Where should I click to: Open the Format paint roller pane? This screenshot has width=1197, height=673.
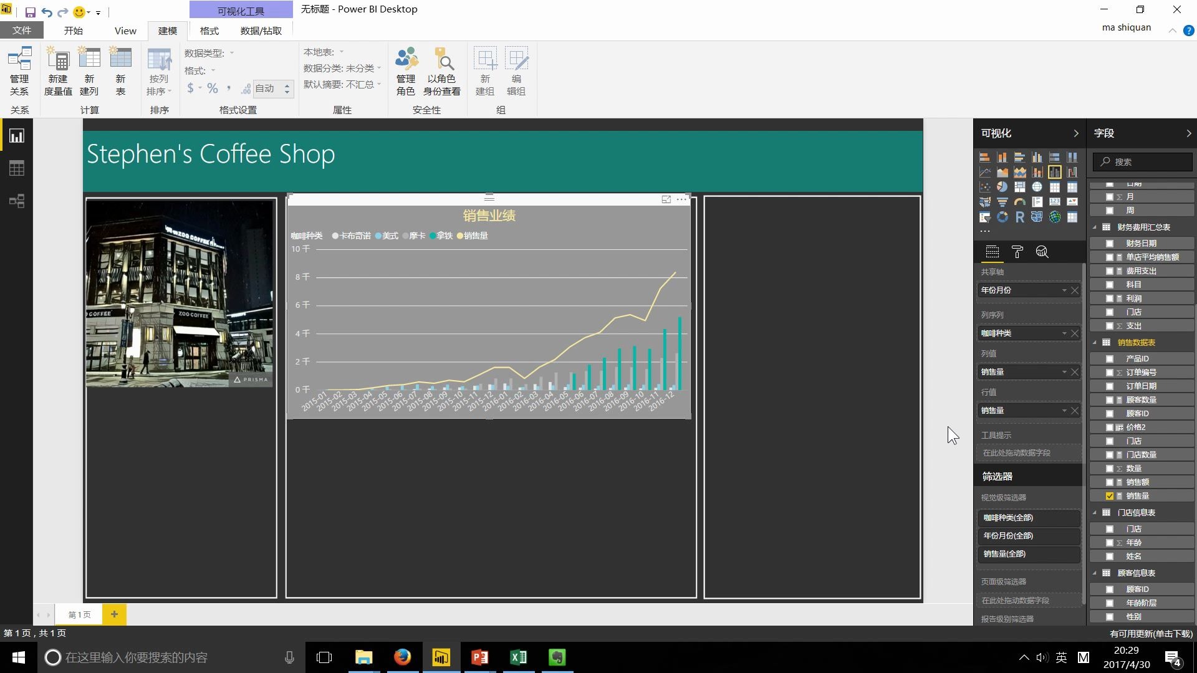(x=1017, y=252)
